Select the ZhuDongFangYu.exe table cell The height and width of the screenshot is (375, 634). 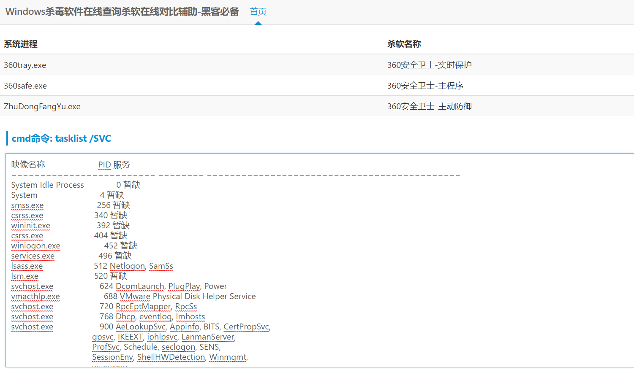[42, 106]
